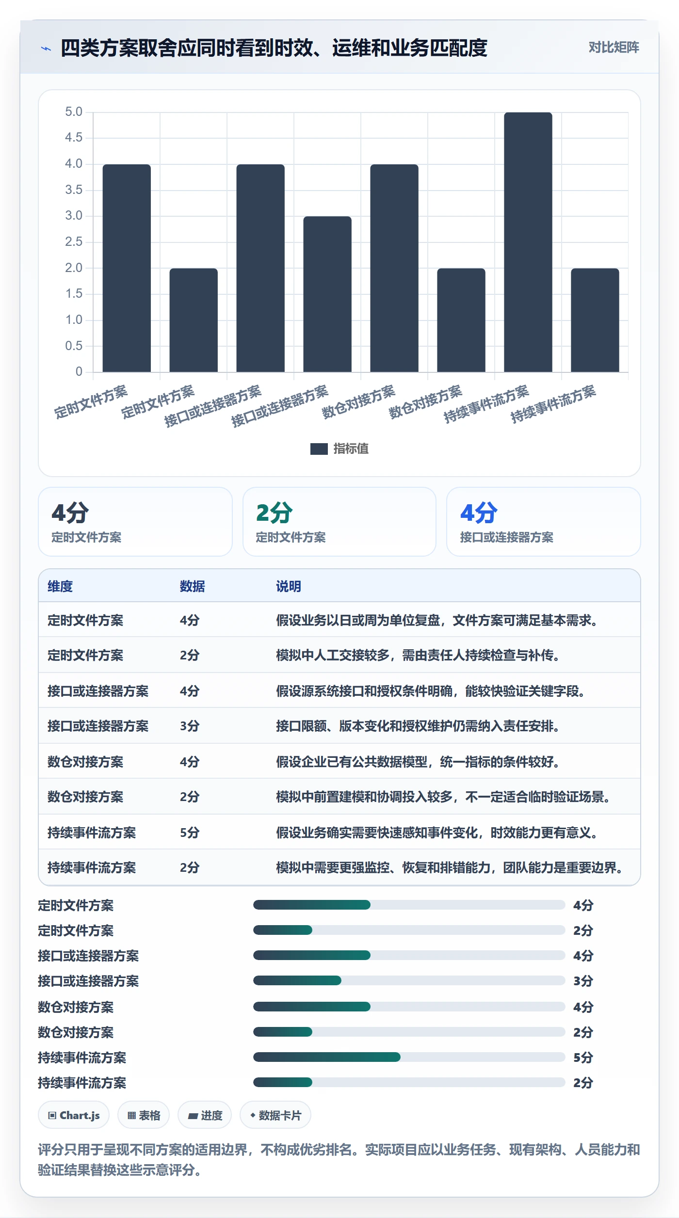The width and height of the screenshot is (679, 1218).
Task: Click the lightning icon beside the page title
Action: pyautogui.click(x=46, y=48)
